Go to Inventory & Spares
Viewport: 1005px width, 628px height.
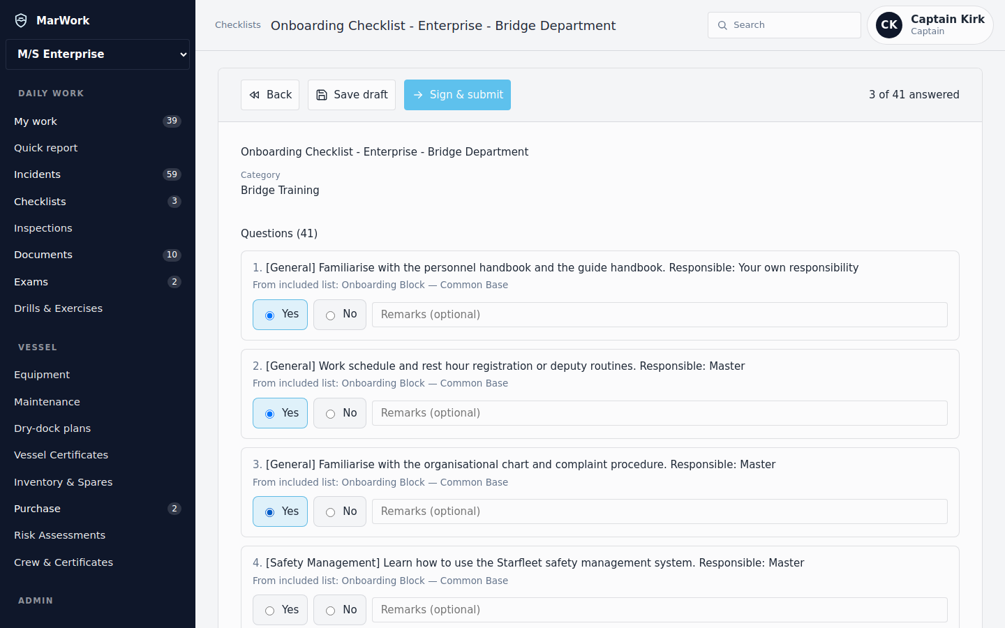(x=98, y=482)
